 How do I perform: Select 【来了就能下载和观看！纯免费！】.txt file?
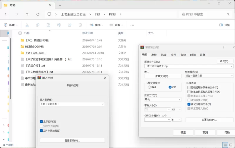tap(48, 59)
